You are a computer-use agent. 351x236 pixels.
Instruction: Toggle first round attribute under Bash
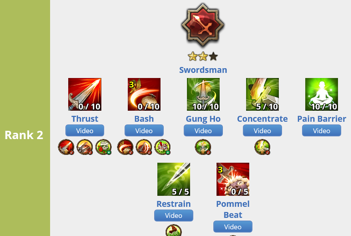(x=125, y=147)
